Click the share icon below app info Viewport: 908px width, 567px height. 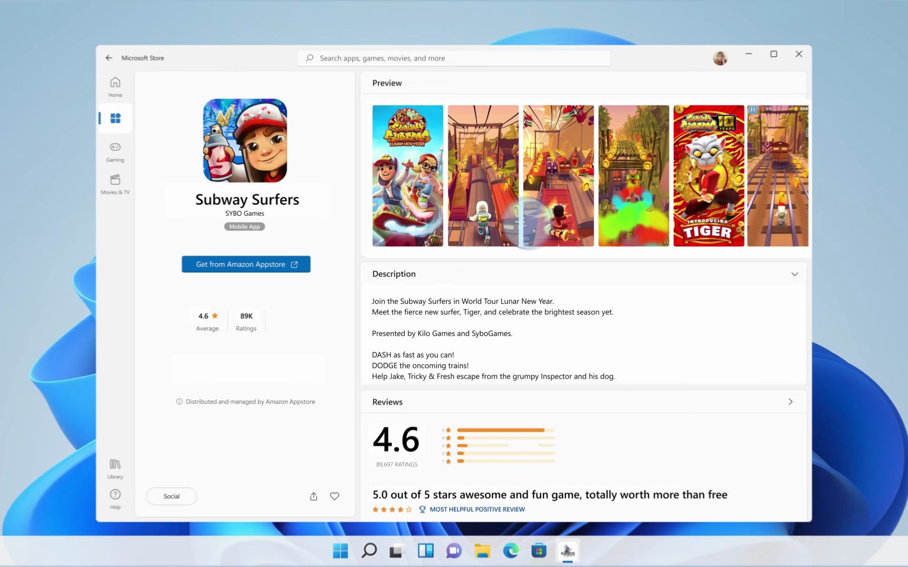tap(314, 496)
